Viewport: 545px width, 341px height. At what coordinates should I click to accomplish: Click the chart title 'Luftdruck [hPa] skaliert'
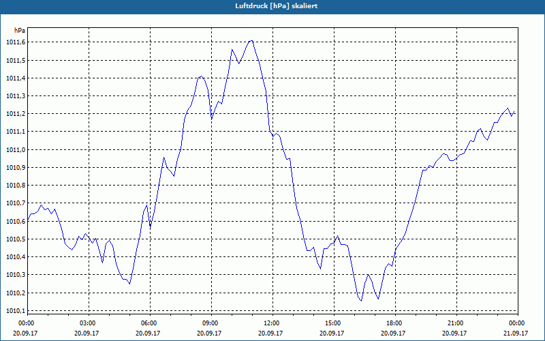coord(277,6)
